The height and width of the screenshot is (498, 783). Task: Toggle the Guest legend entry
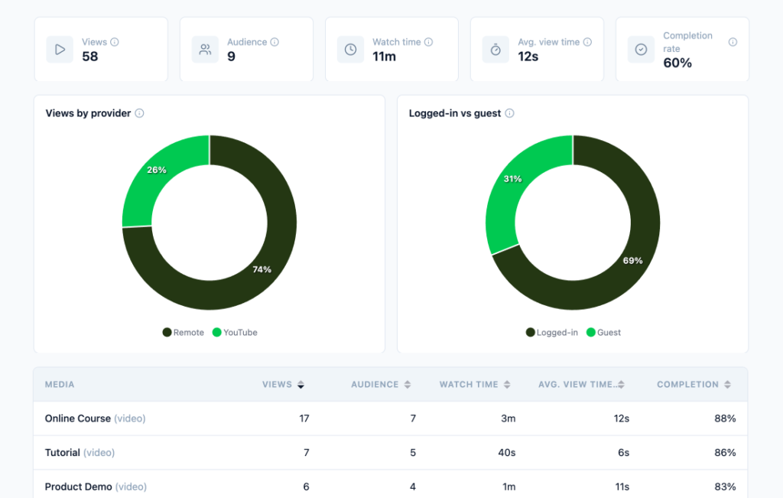[x=603, y=332]
